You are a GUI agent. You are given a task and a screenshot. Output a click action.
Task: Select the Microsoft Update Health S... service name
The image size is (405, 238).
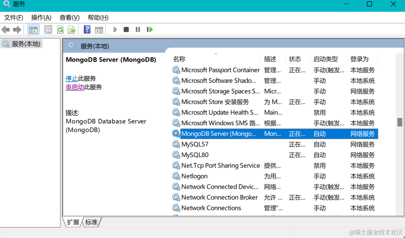220,112
